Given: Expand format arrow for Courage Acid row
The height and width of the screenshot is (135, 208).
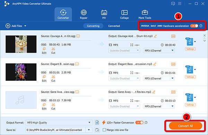Looking at the screenshot, I should tap(195, 42).
